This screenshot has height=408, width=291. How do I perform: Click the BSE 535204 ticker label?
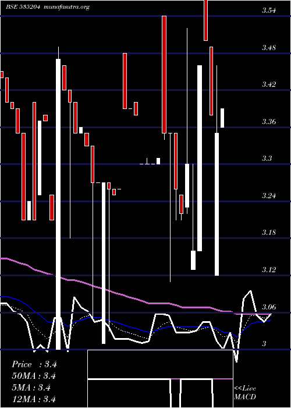tap(23, 7)
